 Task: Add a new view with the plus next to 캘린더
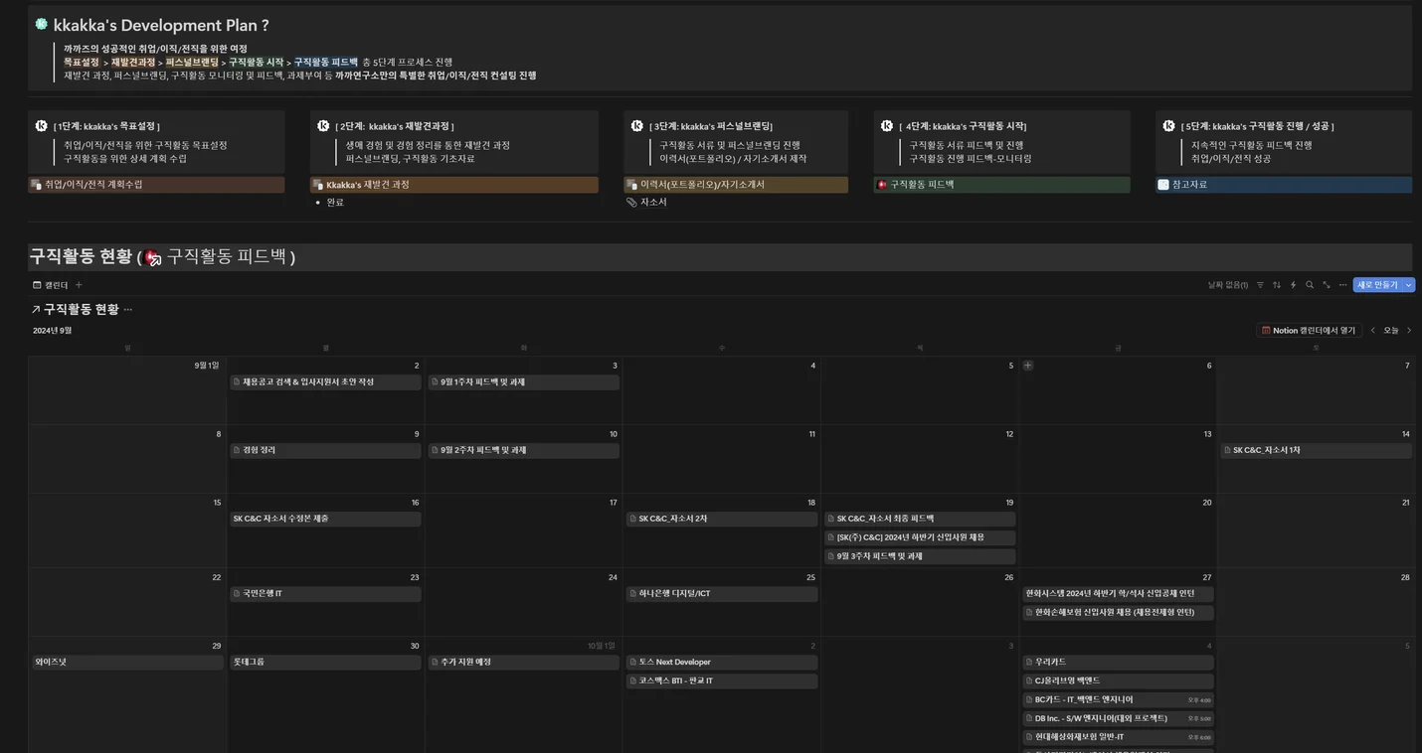(79, 285)
